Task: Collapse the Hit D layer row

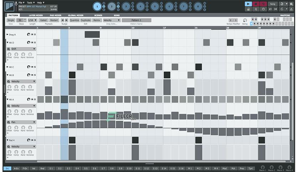Action: tap(7, 42)
